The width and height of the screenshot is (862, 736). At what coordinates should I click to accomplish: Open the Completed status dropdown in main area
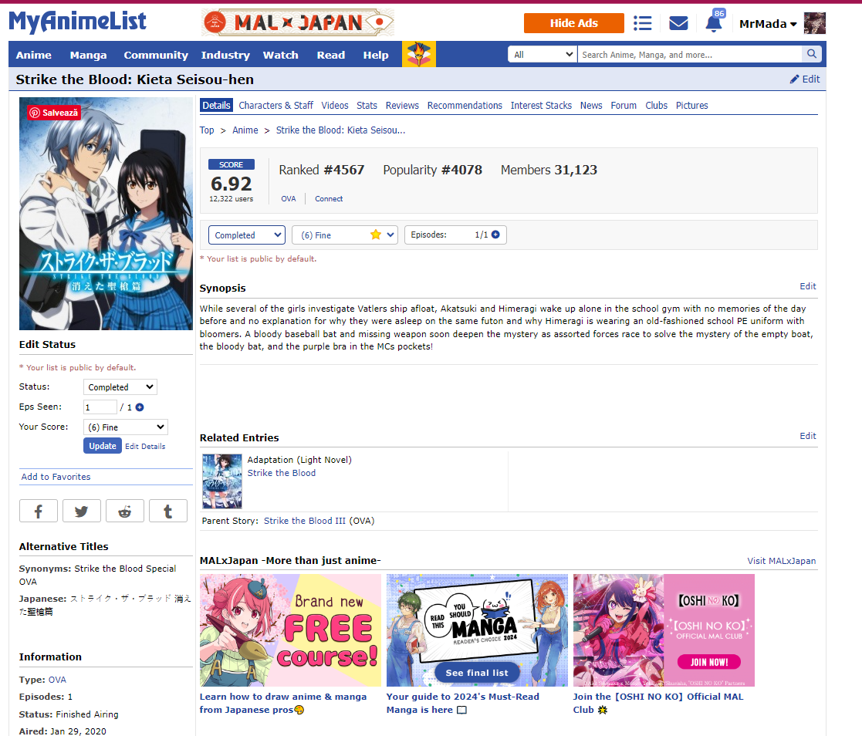(x=247, y=235)
